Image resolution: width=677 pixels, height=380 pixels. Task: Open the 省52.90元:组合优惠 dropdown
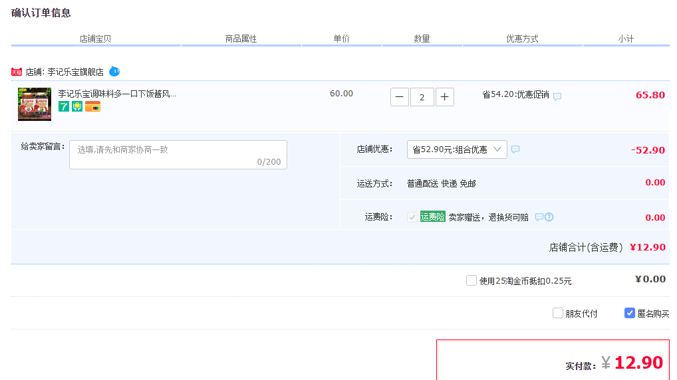point(457,149)
